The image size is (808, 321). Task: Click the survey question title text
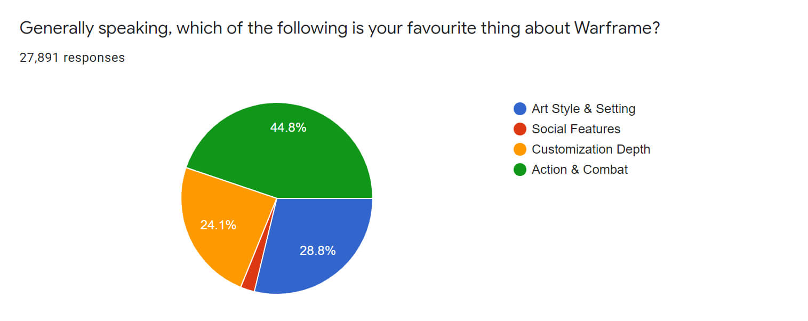340,29
